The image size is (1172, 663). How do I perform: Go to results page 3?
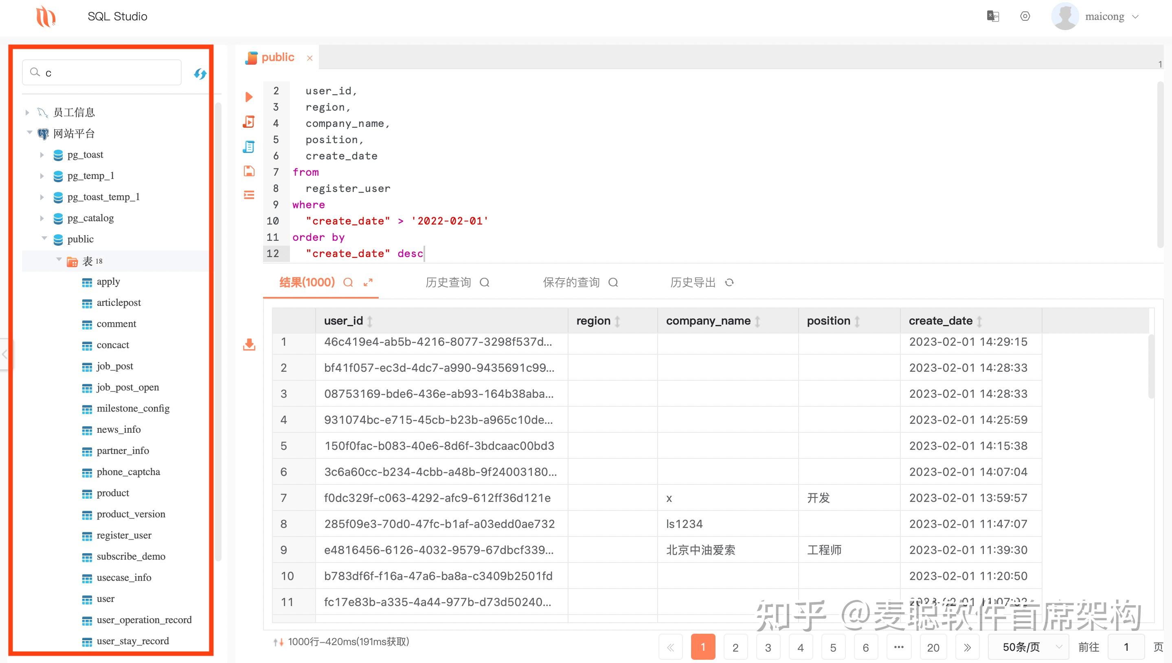pyautogui.click(x=768, y=646)
